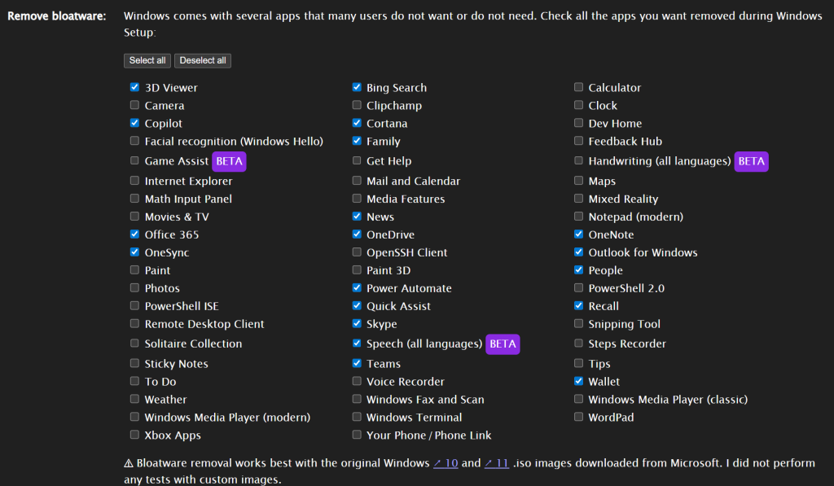The height and width of the screenshot is (486, 834).
Task: Select the Media Features checkbox
Action: (357, 199)
